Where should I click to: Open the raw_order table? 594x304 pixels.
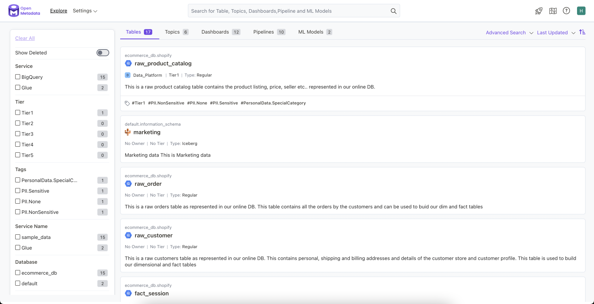[x=148, y=184]
